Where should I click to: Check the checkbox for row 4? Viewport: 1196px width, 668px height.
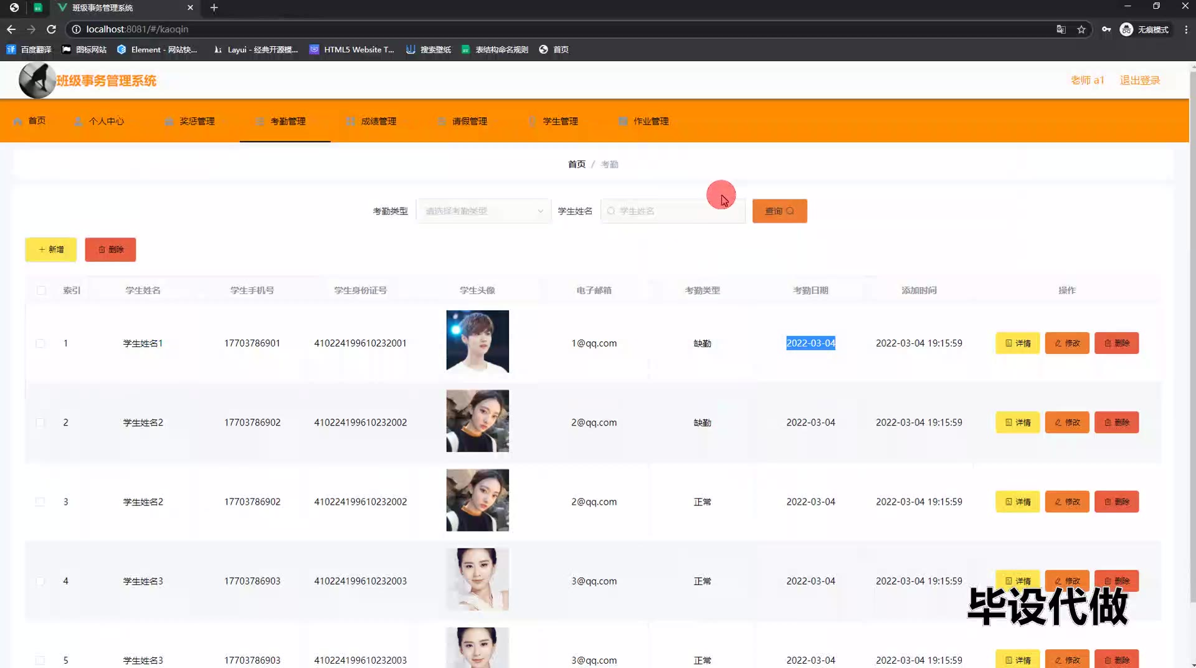(x=40, y=581)
